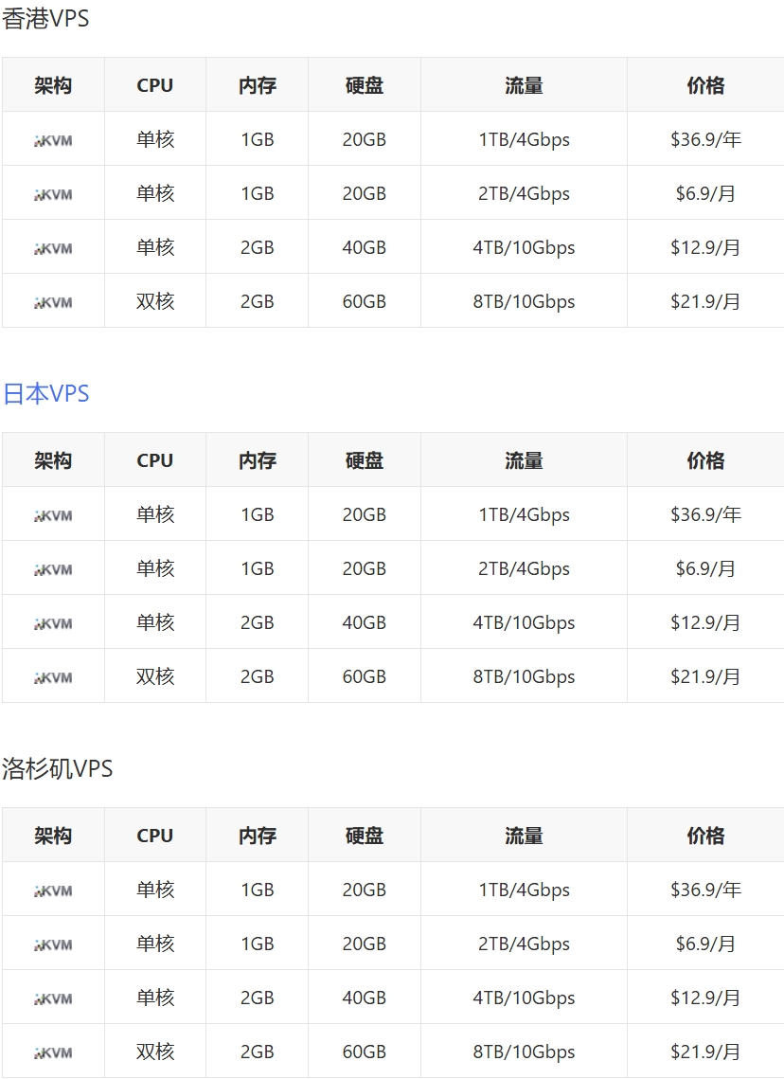
Task: Select 8TB/10Gbps cell in 洛杉矶VPS table
Action: (524, 1052)
